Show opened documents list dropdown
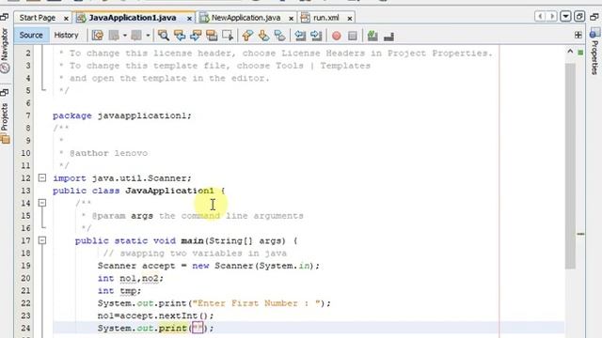 point(565,17)
